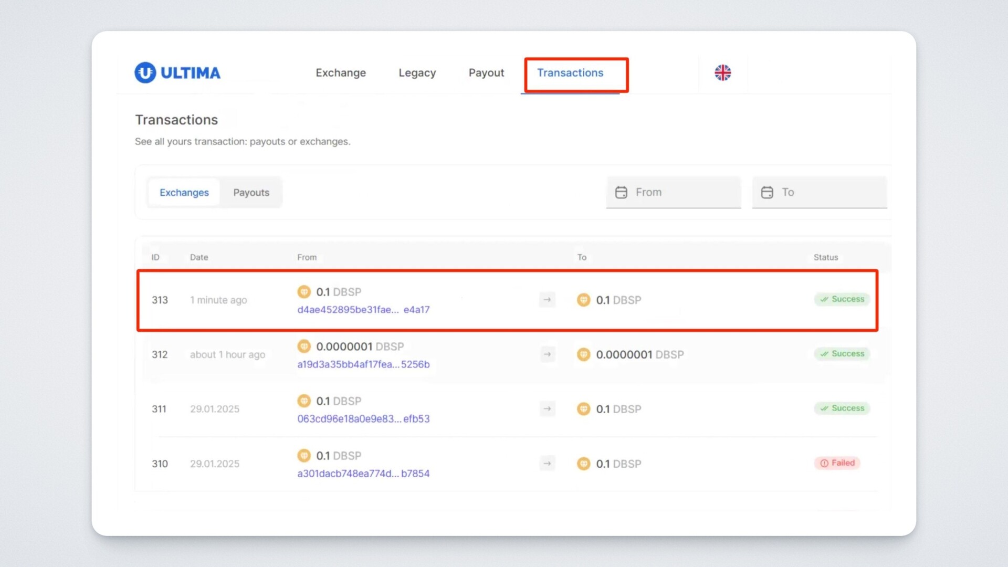Switch to the Payouts toggle tab

click(x=251, y=193)
